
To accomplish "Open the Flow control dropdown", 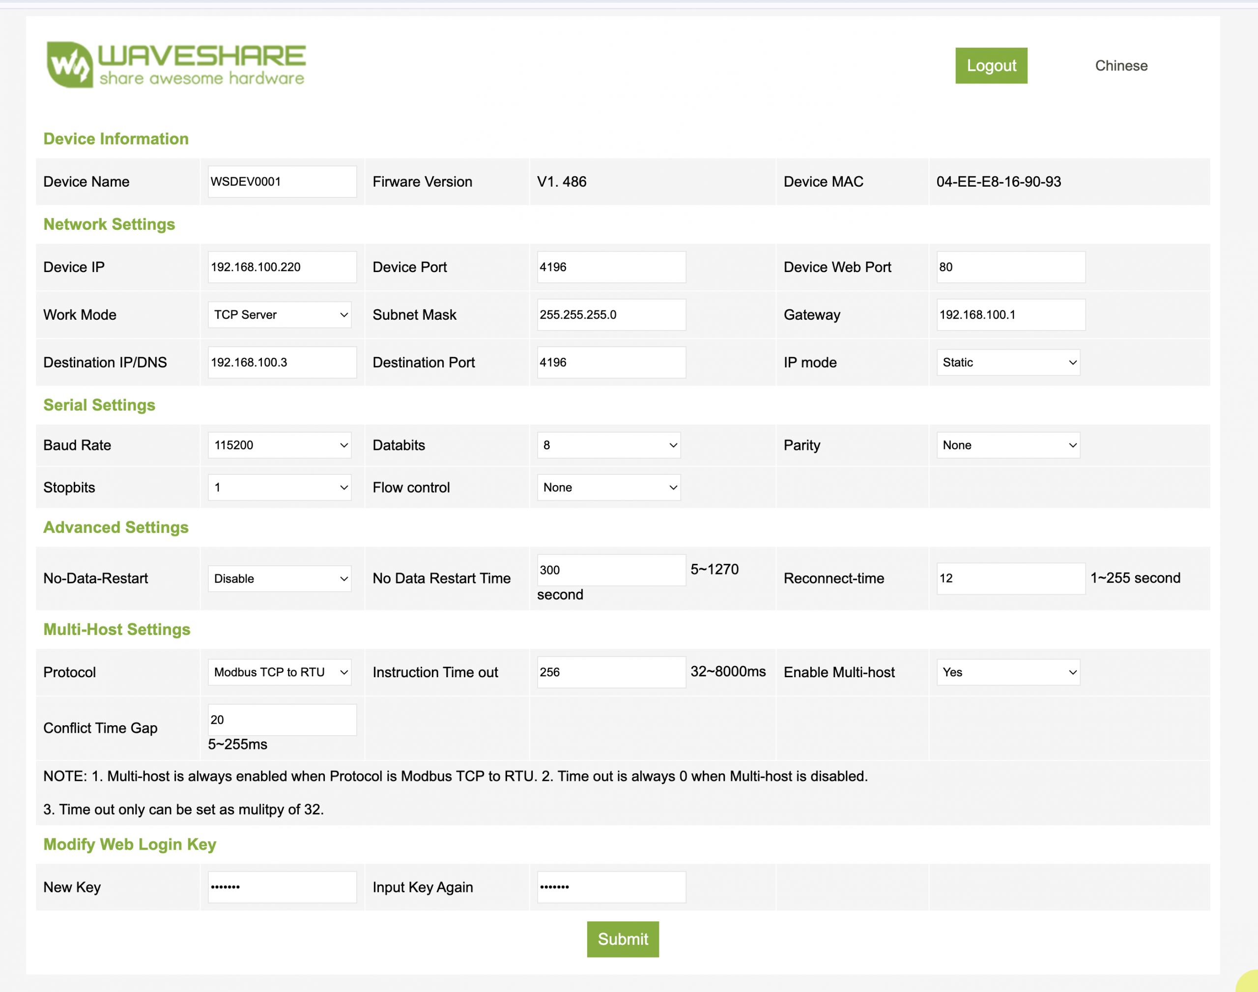I will click(x=608, y=487).
